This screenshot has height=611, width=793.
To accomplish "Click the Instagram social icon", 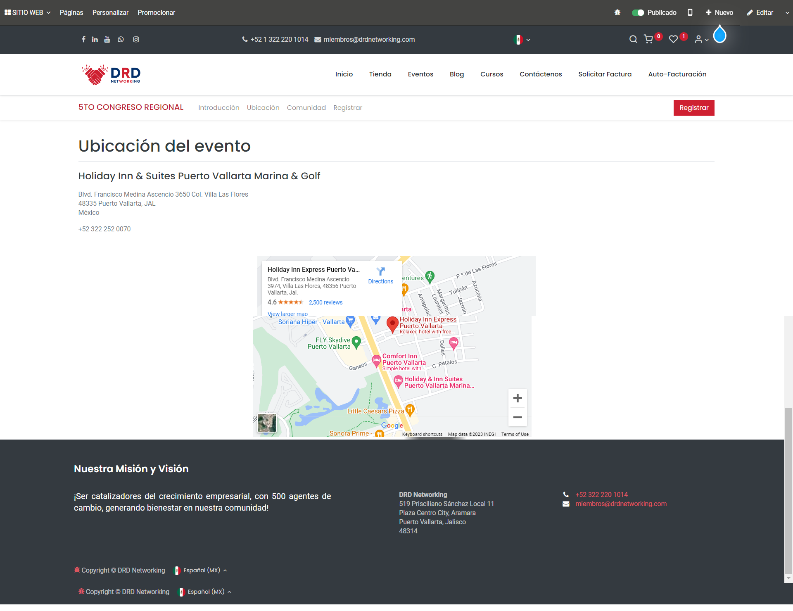I will point(136,39).
